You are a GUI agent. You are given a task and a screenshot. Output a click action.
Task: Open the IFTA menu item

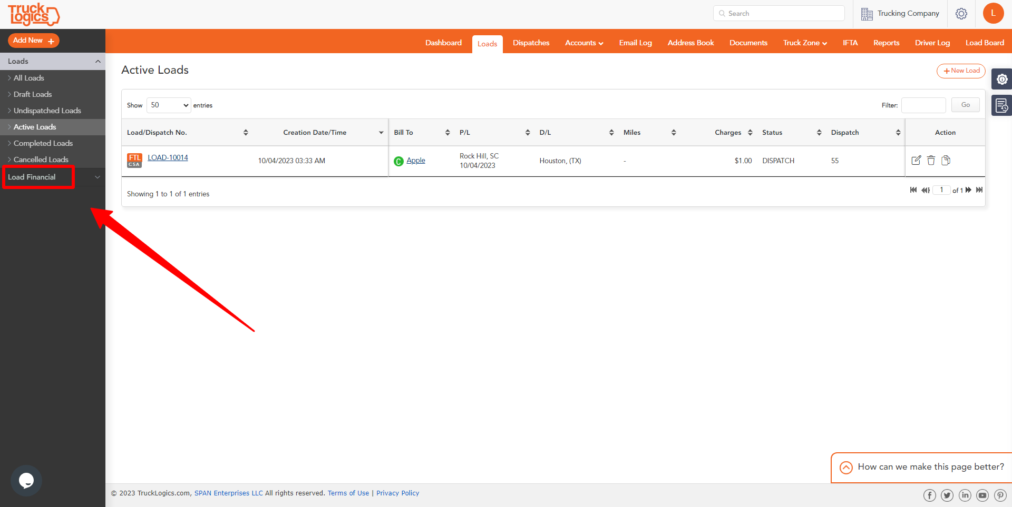(850, 43)
